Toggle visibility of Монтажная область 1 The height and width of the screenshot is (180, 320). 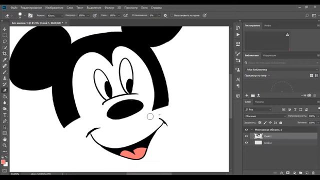[x=246, y=129]
